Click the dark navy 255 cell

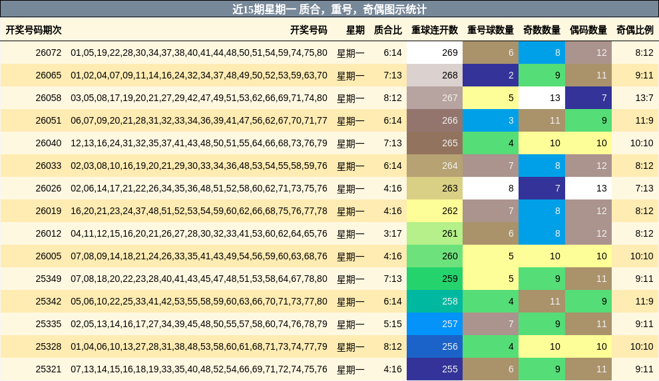pos(435,369)
